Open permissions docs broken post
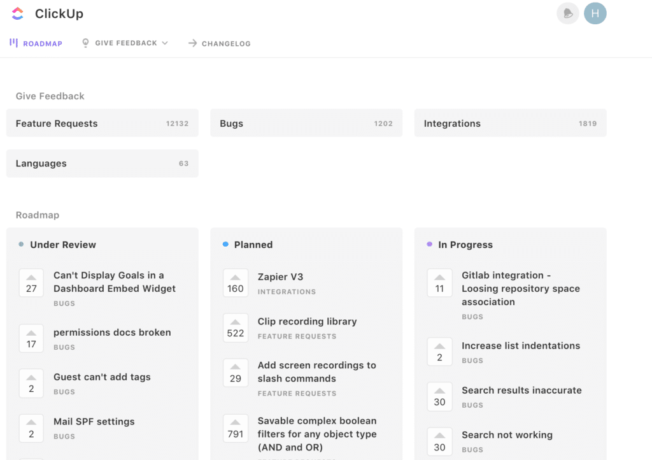Image resolution: width=652 pixels, height=460 pixels. (x=112, y=333)
